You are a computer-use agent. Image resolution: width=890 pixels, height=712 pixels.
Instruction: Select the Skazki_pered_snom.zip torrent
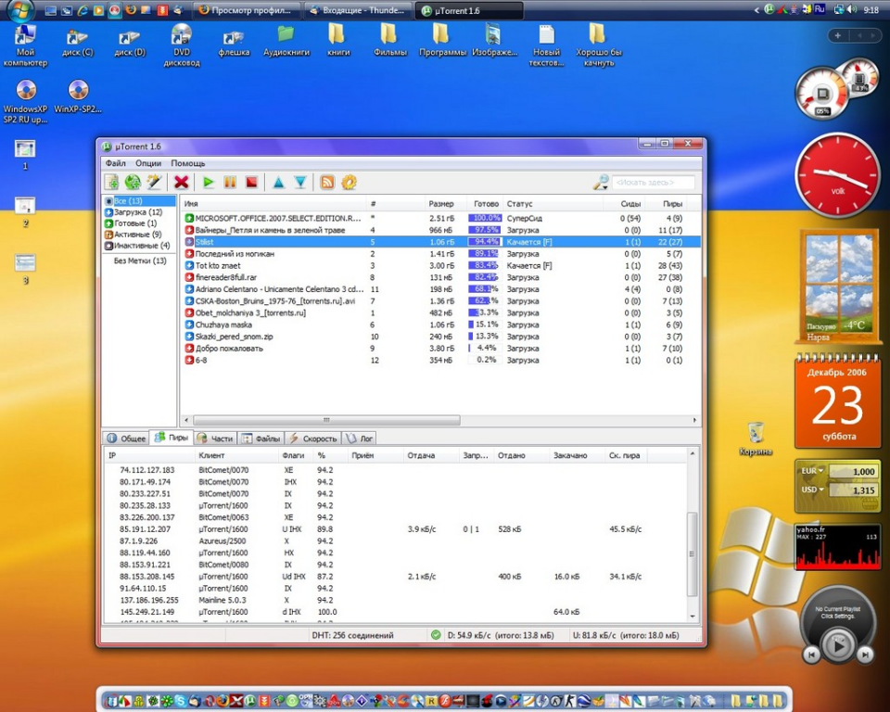(x=440, y=337)
